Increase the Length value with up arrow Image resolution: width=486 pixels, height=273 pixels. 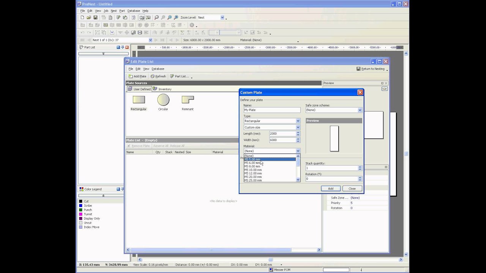point(298,132)
